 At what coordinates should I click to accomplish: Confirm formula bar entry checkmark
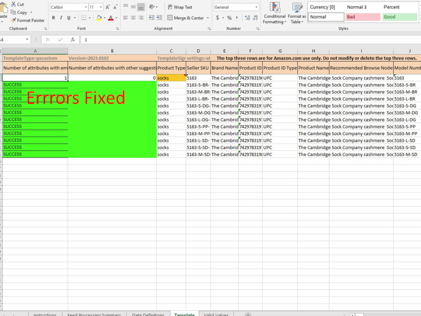click(x=60, y=40)
